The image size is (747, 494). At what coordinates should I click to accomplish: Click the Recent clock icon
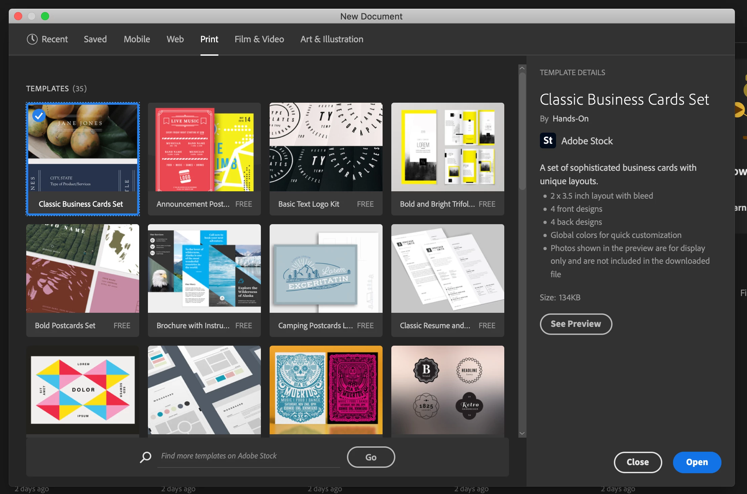click(x=32, y=39)
